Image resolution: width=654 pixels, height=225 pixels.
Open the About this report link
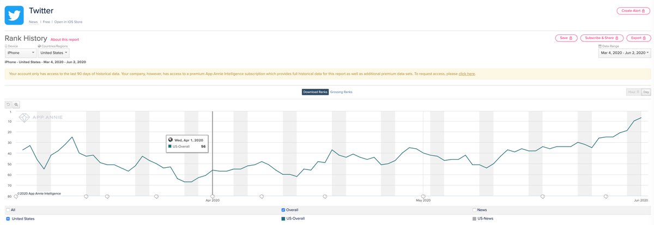(x=65, y=40)
